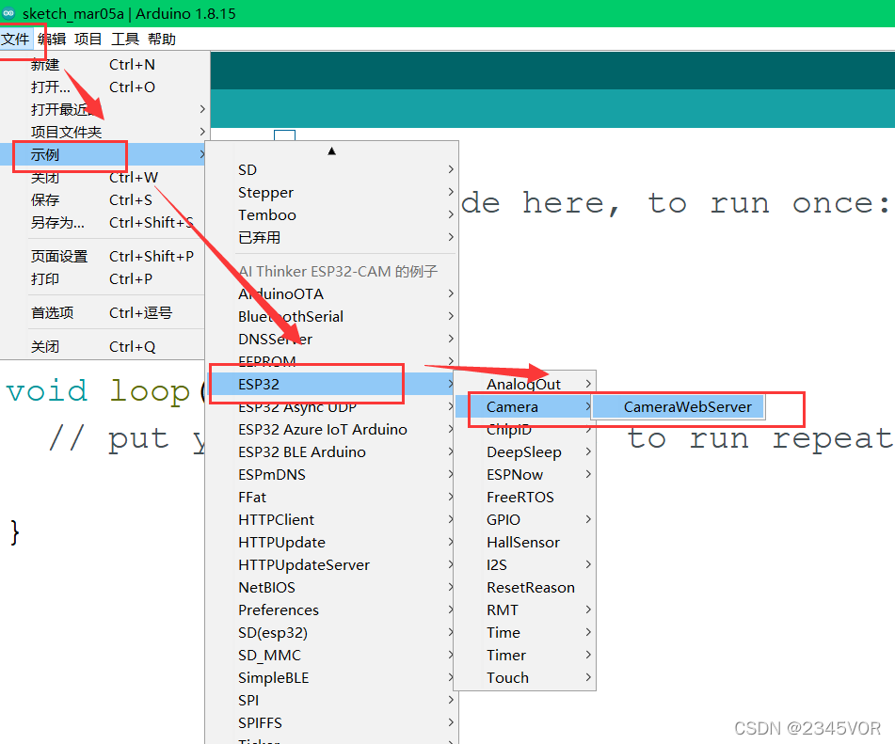Choose 关闭 with Ctrl+Q to quit
This screenshot has width=895, height=744.
tap(103, 346)
